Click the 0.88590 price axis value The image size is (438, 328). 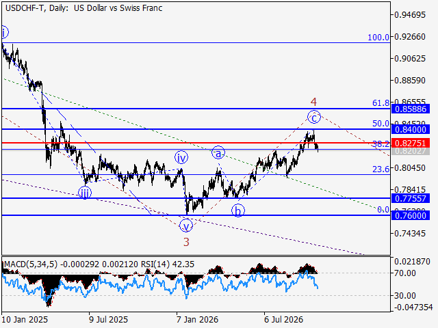[410, 81]
